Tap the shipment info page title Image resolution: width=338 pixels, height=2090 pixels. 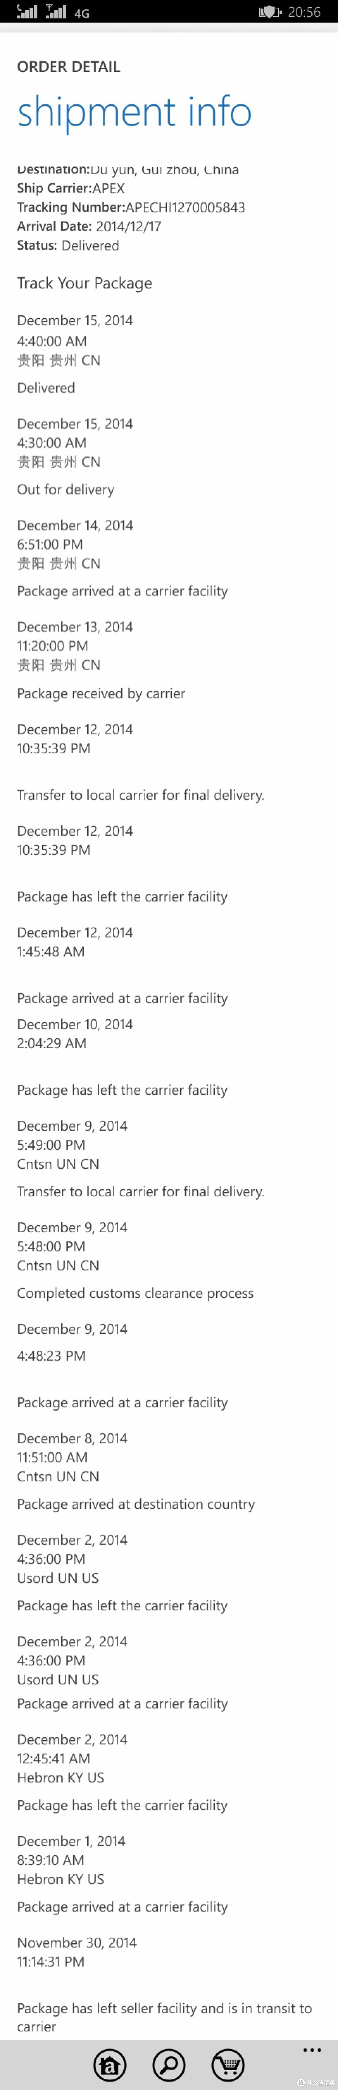[135, 112]
